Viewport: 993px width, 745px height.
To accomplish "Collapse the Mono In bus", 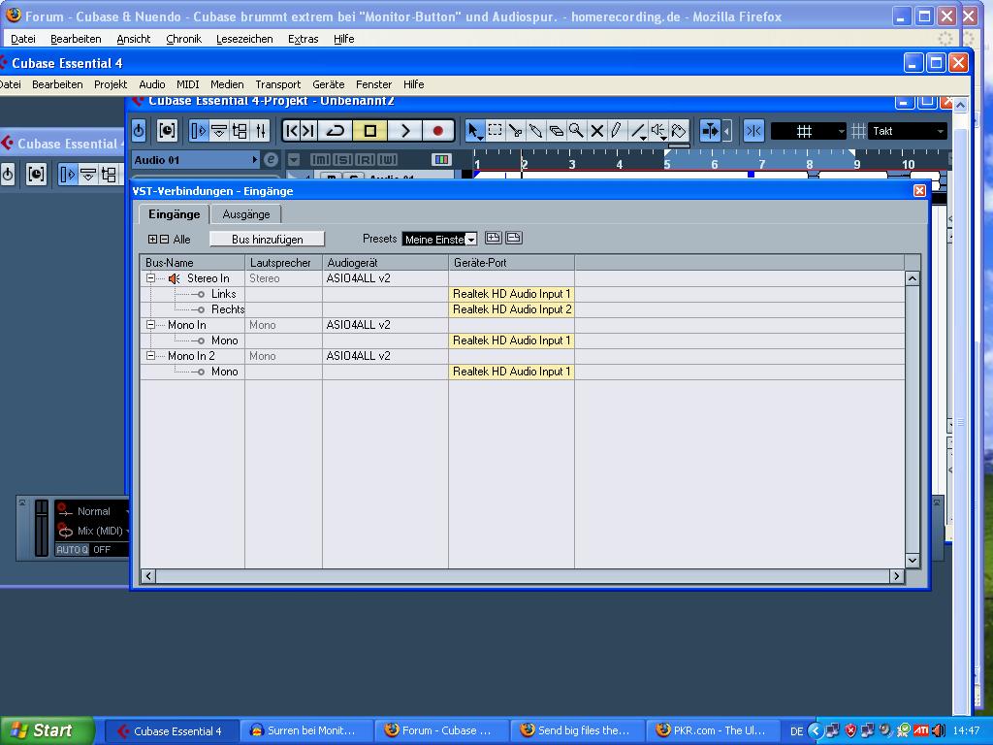I will click(x=150, y=324).
